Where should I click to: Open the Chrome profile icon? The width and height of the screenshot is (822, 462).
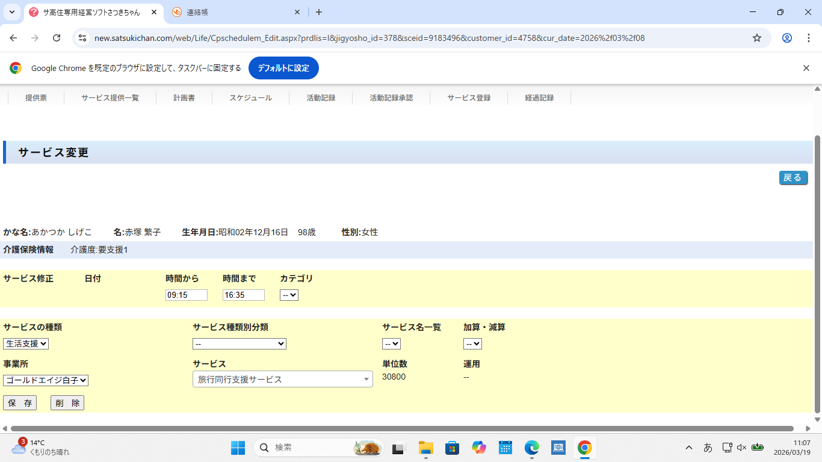pyautogui.click(x=786, y=38)
